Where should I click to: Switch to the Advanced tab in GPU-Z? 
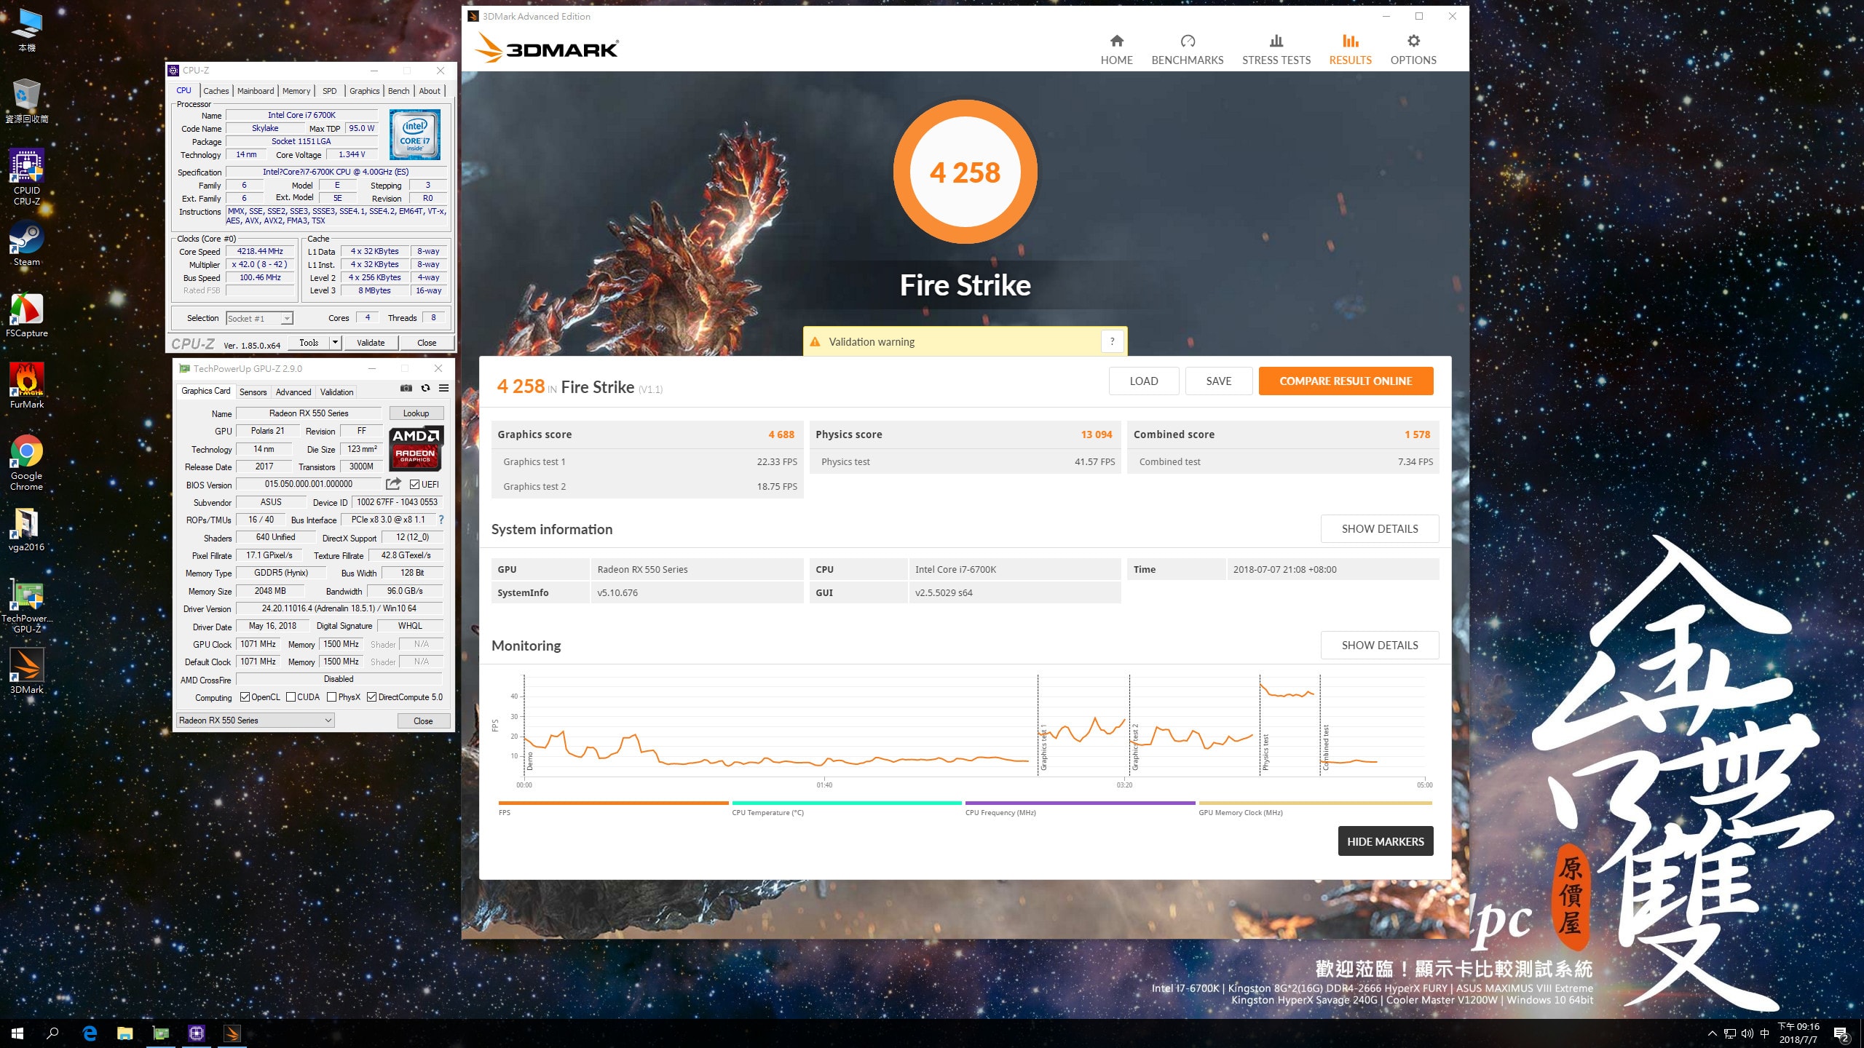point(293,392)
